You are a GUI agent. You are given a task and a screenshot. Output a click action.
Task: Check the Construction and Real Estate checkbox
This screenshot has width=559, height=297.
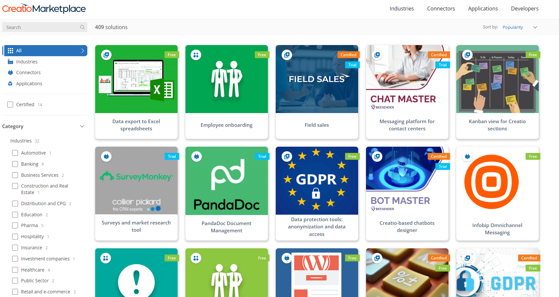point(15,186)
